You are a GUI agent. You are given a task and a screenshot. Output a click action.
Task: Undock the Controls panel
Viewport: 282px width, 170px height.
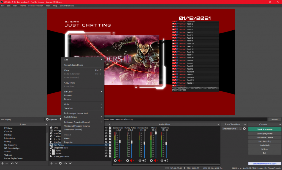tap(280, 124)
